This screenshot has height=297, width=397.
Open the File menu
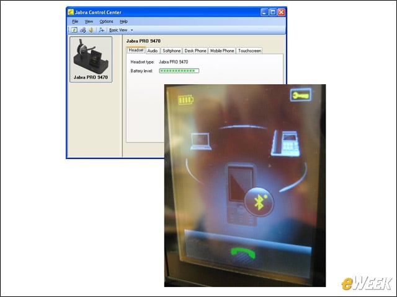coord(75,22)
